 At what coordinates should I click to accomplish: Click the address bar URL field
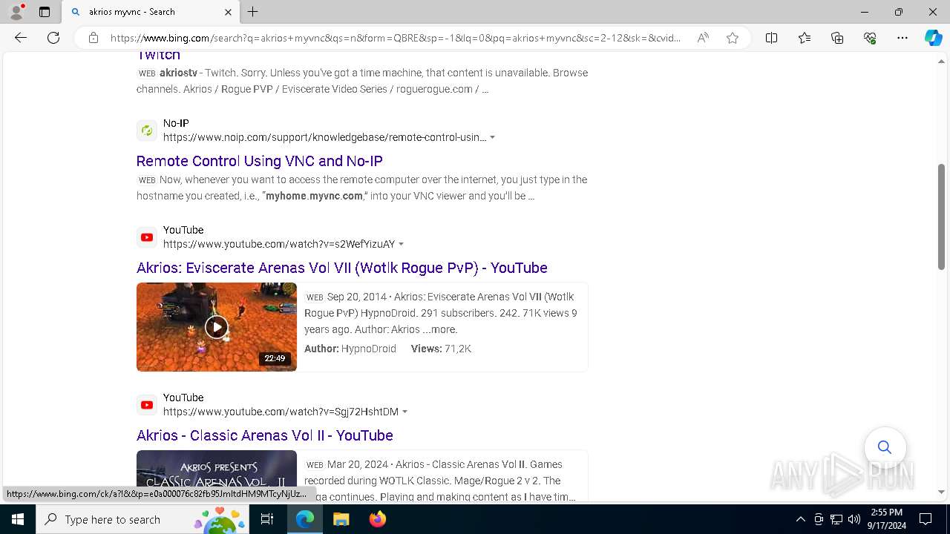tap(395, 38)
